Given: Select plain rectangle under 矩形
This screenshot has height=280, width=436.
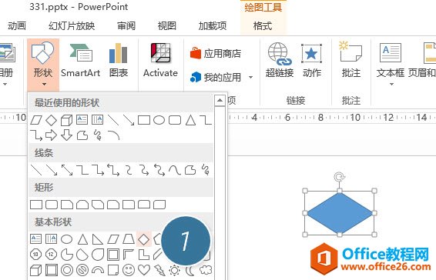Looking at the screenshot, I should coord(36,205).
